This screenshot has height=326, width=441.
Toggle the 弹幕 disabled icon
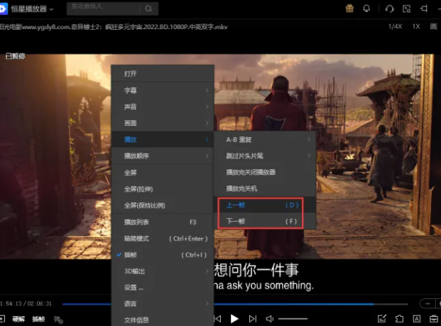(x=58, y=319)
